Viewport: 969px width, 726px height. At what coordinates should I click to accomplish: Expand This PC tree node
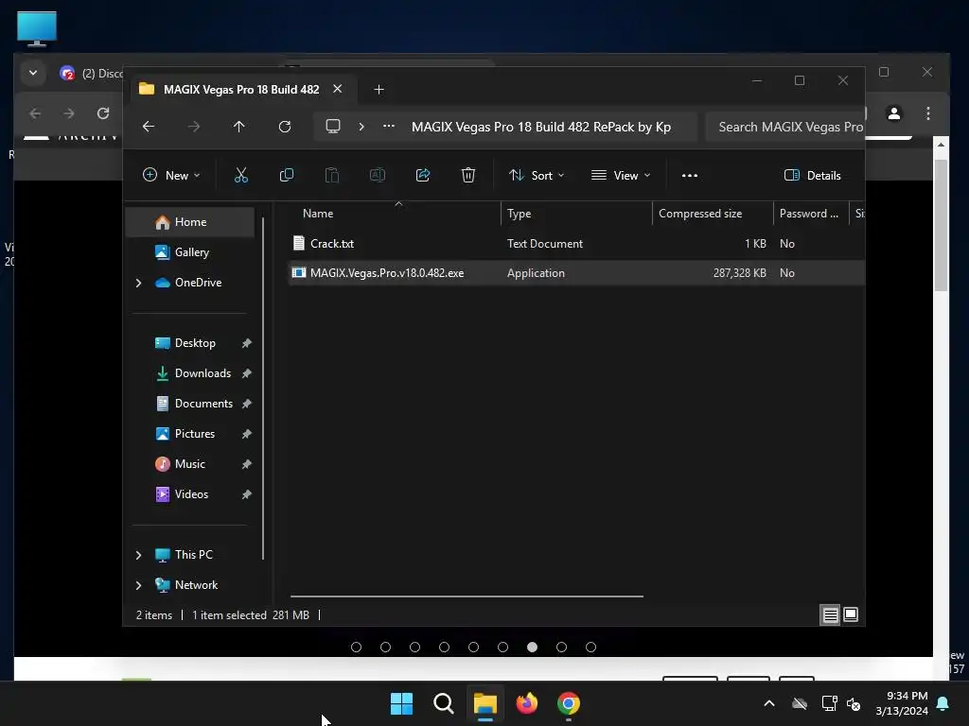(138, 555)
